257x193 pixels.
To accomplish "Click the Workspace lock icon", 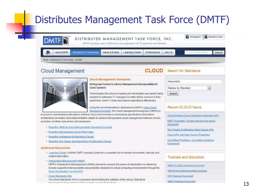I will pos(187,37).
